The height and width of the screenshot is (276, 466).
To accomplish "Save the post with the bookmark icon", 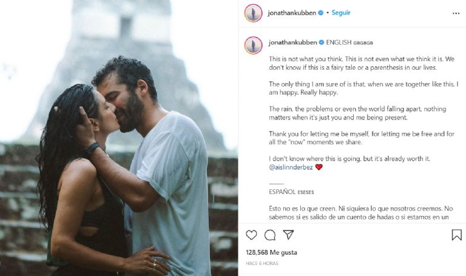I will tap(456, 235).
